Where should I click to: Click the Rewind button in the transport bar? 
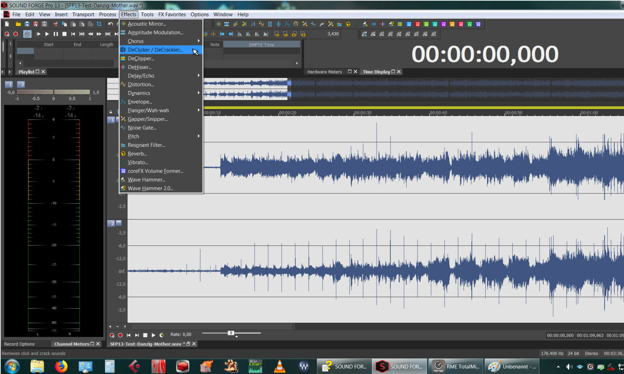[90, 34]
